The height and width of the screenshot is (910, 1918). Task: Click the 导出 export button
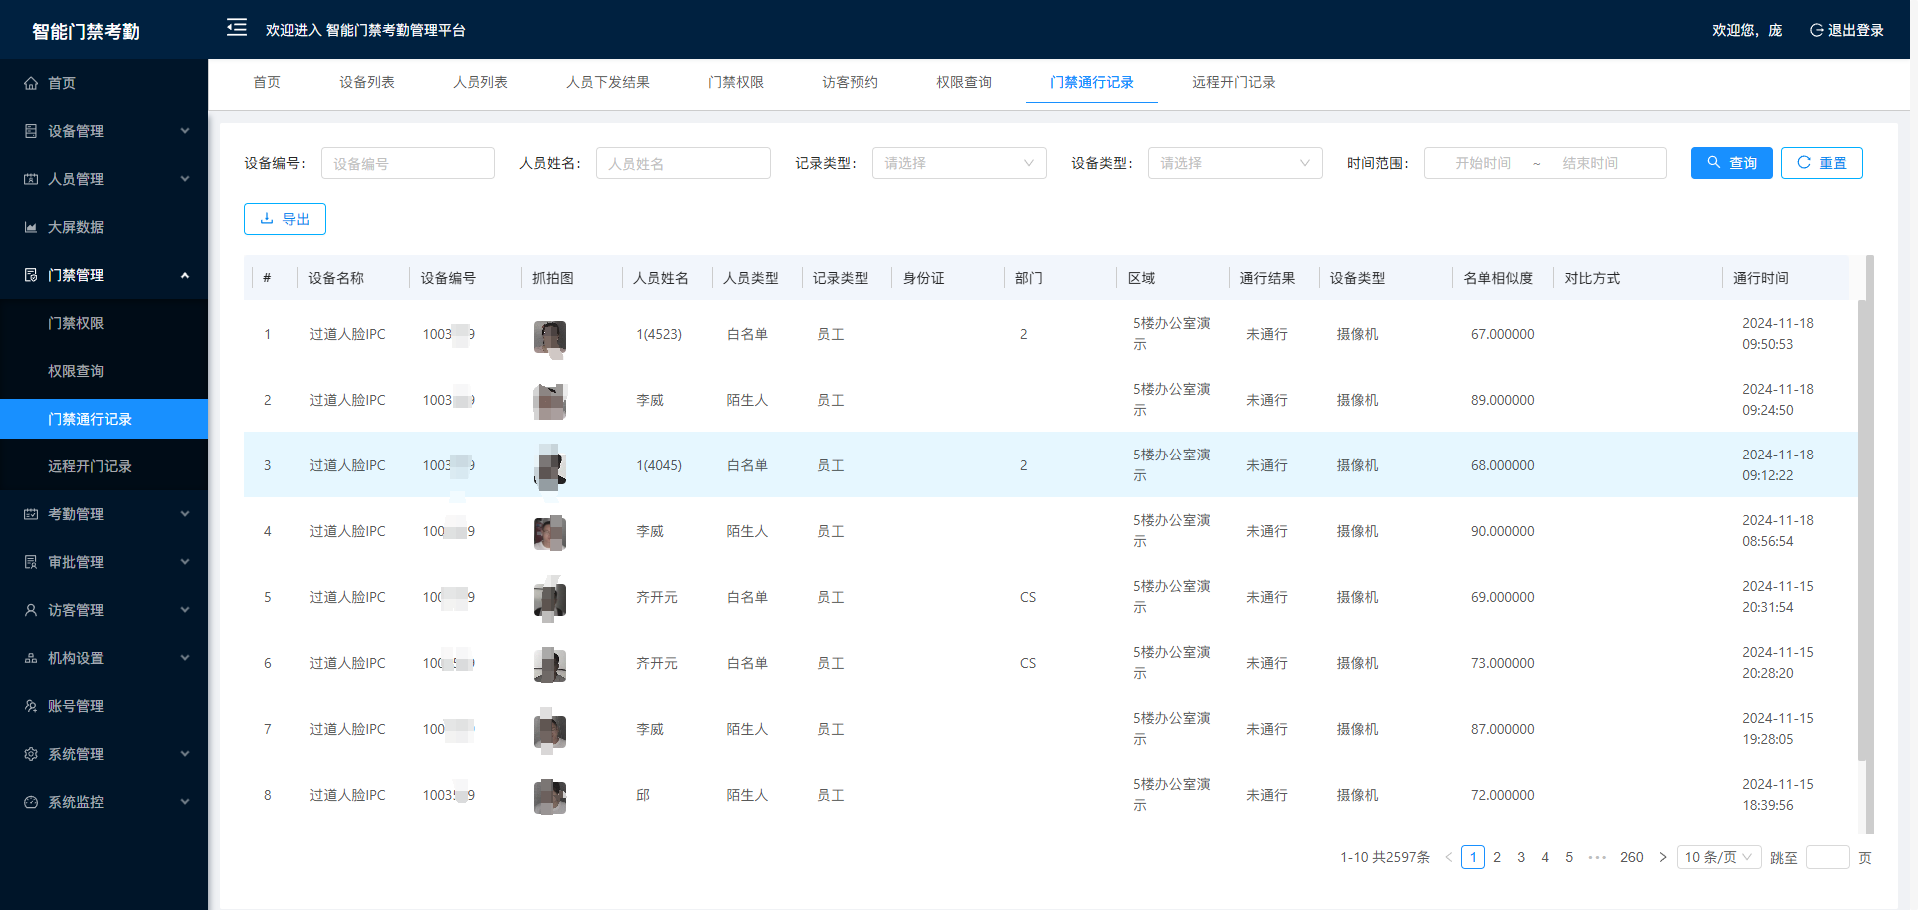[285, 219]
